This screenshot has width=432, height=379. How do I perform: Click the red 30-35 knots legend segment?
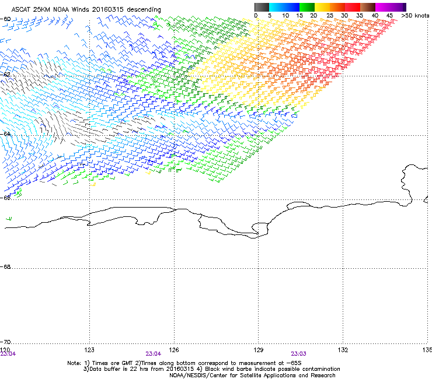353,7
